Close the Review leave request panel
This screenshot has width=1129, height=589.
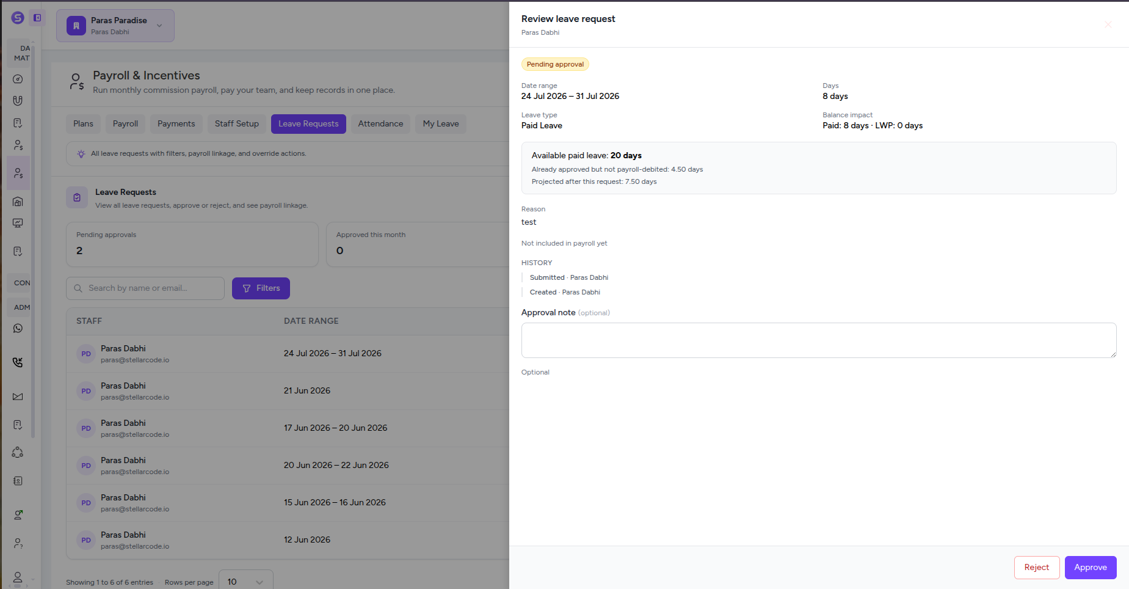point(1108,24)
